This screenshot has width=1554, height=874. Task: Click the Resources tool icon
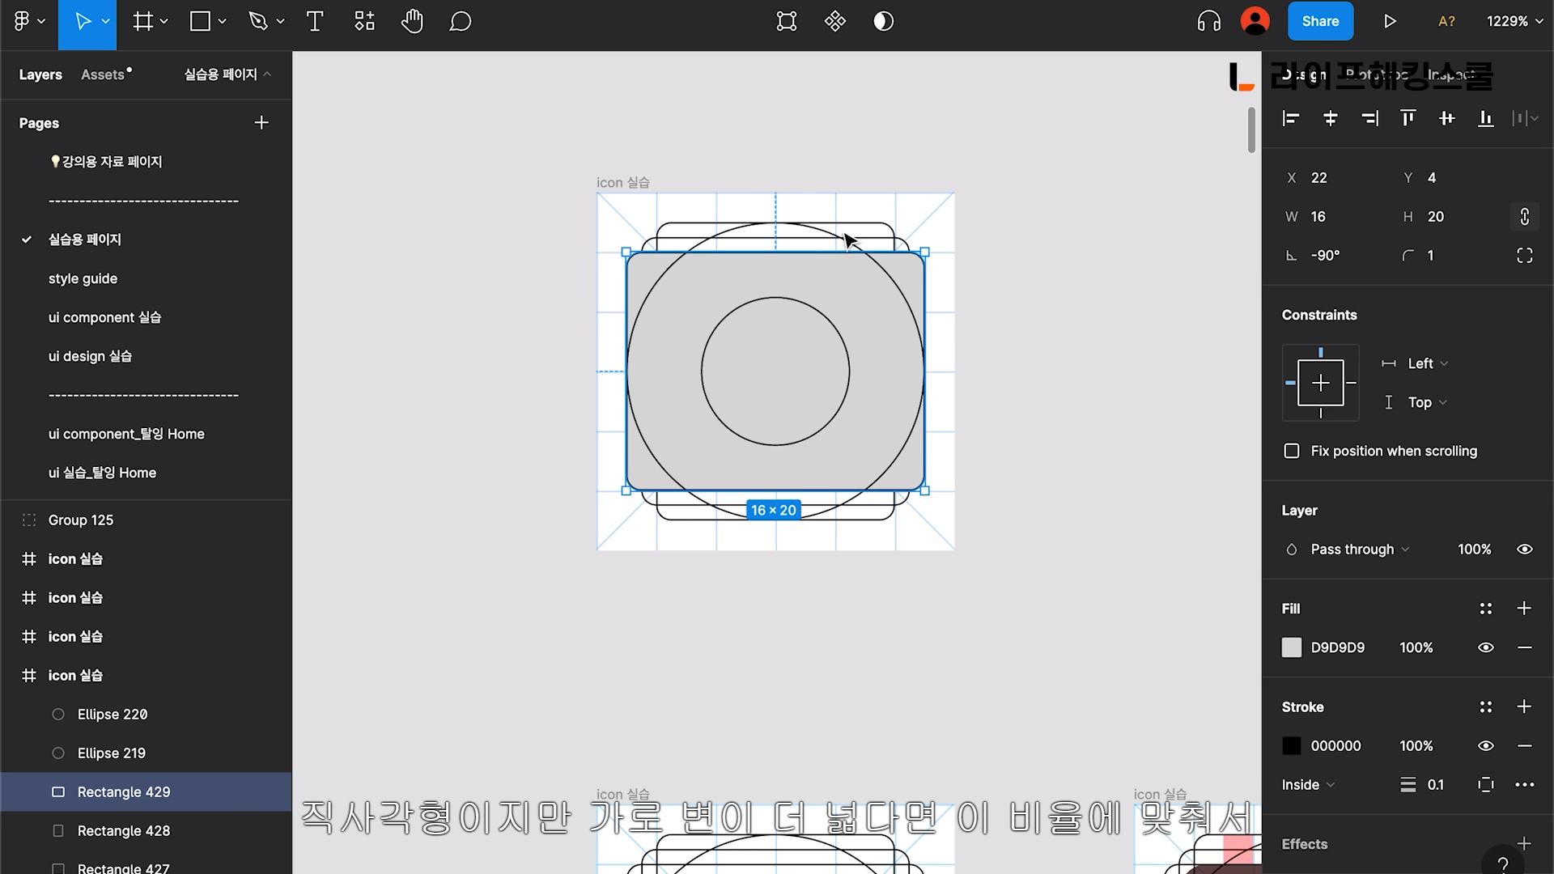[364, 22]
